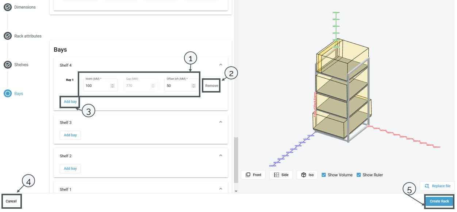
Task: Click the Width (MM) input field
Action: (97, 86)
